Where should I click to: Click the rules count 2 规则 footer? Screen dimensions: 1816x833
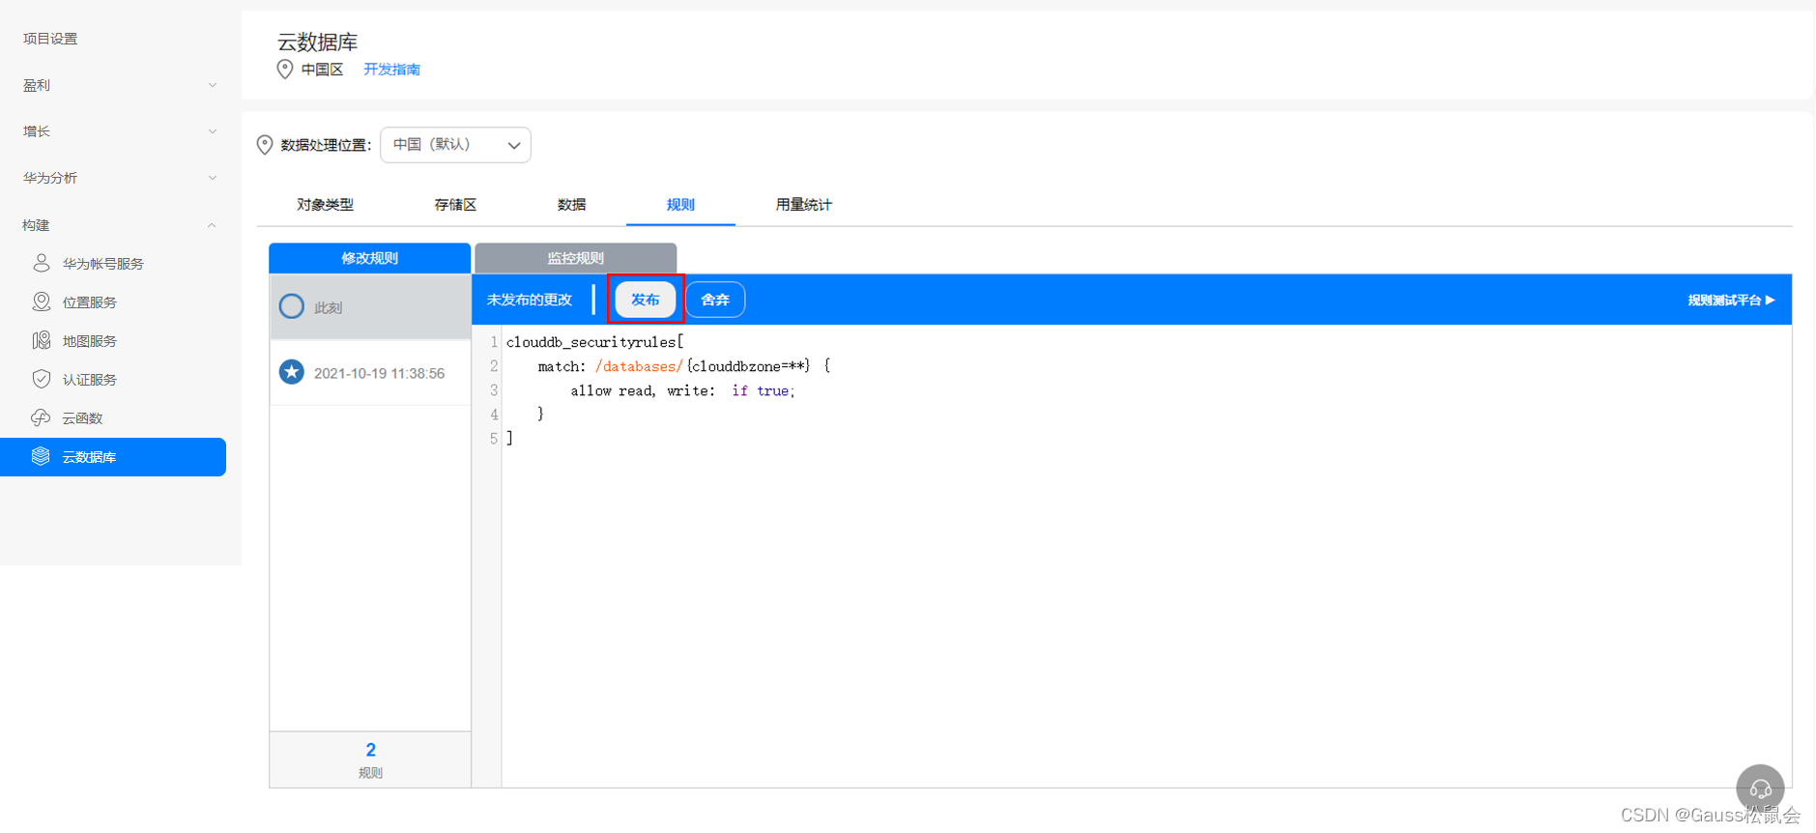pos(370,760)
